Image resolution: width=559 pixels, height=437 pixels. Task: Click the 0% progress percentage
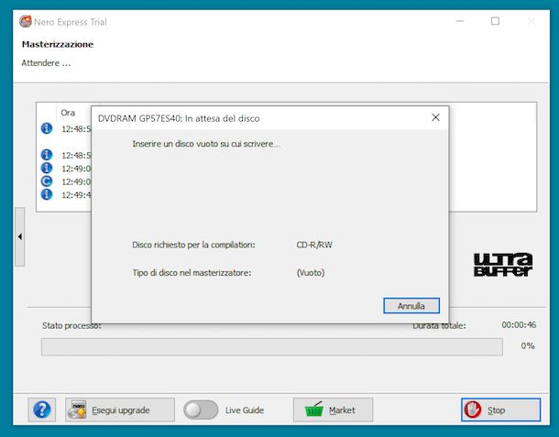coord(528,345)
